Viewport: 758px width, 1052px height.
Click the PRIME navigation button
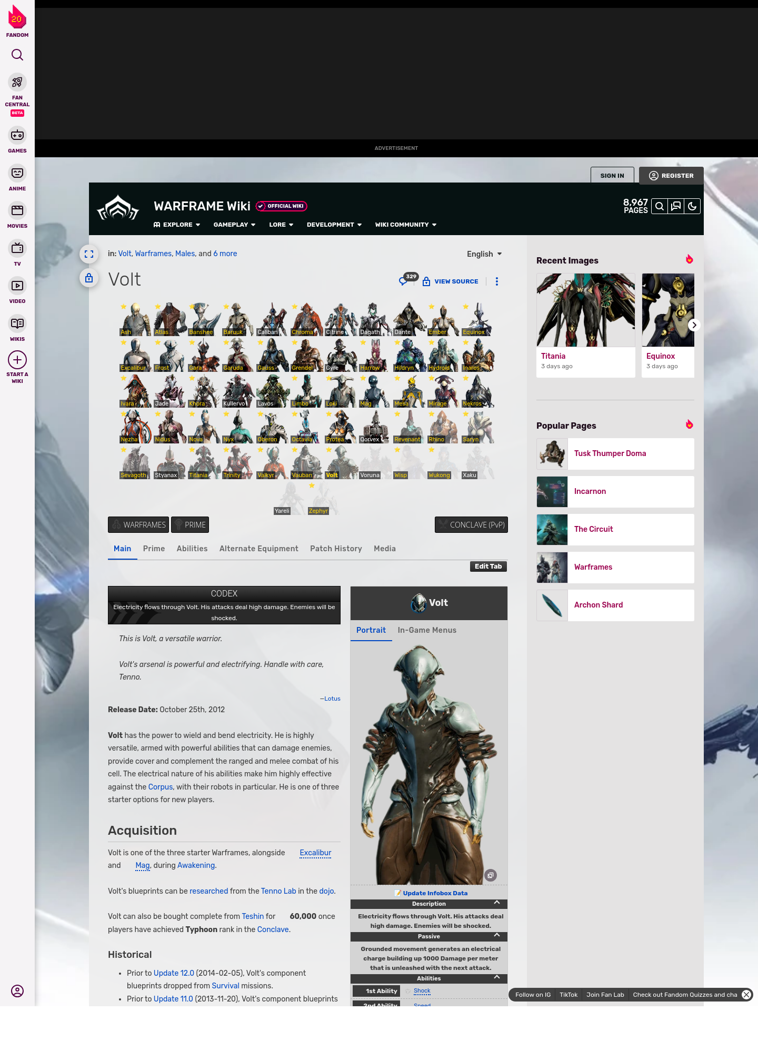pos(190,525)
